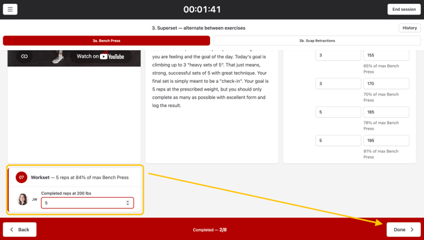Click the 'Completed reps at 200 lbs' label
The image size is (424, 240).
point(66,193)
